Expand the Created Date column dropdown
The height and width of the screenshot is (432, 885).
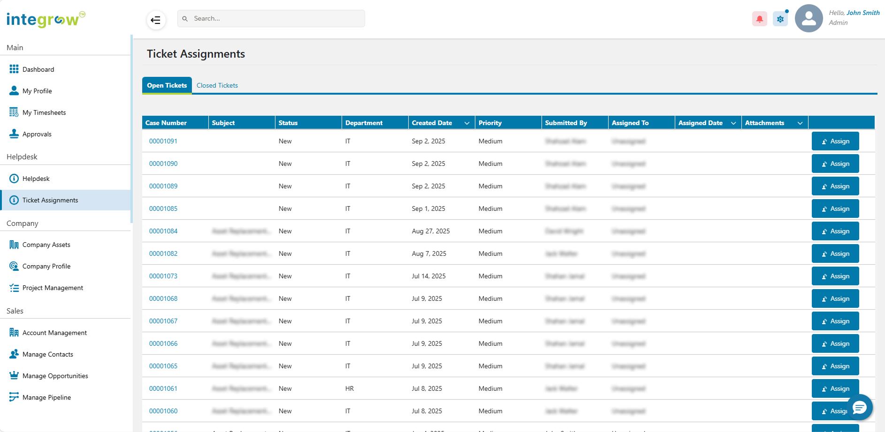(x=467, y=123)
